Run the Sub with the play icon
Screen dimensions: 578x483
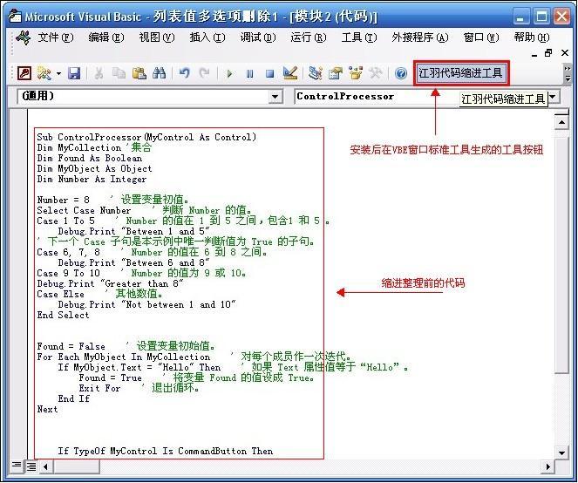[229, 74]
